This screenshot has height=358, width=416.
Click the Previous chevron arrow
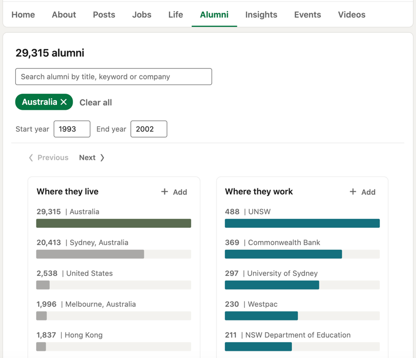pyautogui.click(x=31, y=157)
